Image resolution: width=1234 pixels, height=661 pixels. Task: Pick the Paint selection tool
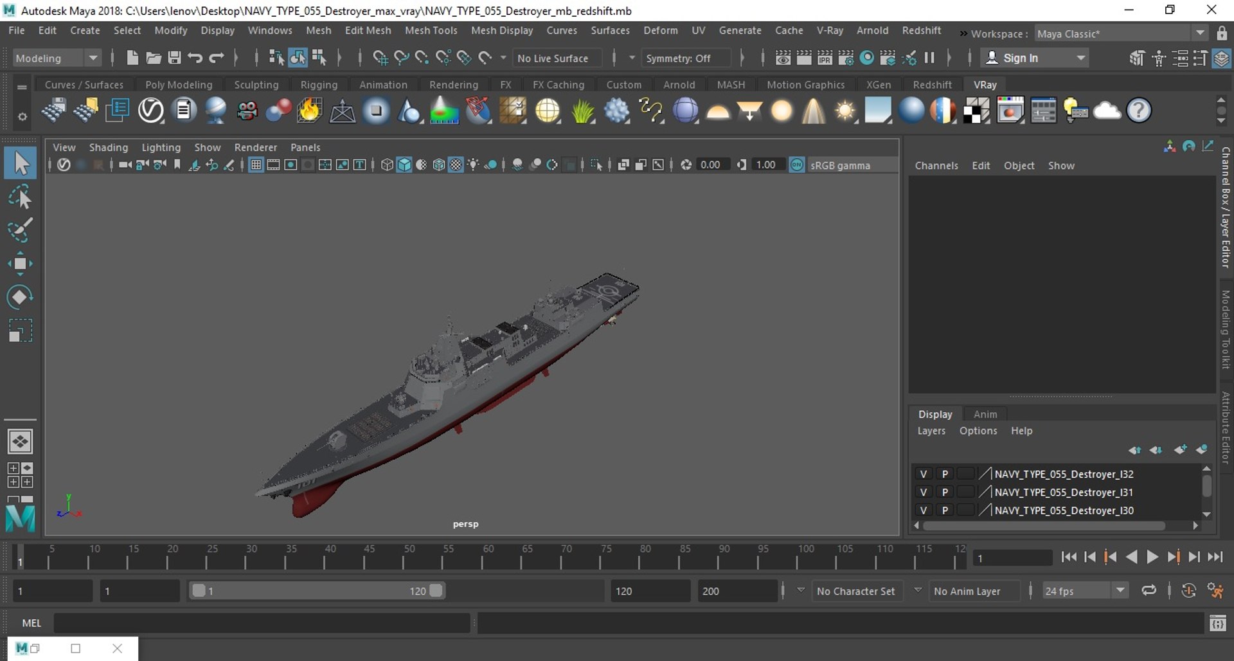pos(21,231)
